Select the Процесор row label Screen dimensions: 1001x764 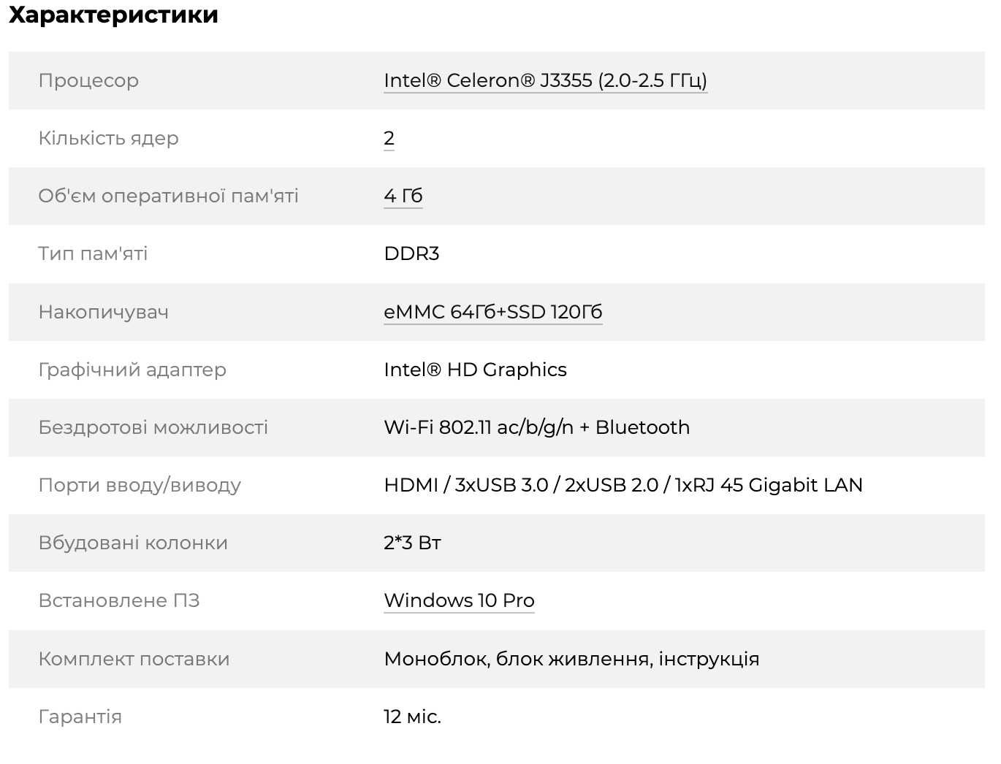[x=88, y=80]
